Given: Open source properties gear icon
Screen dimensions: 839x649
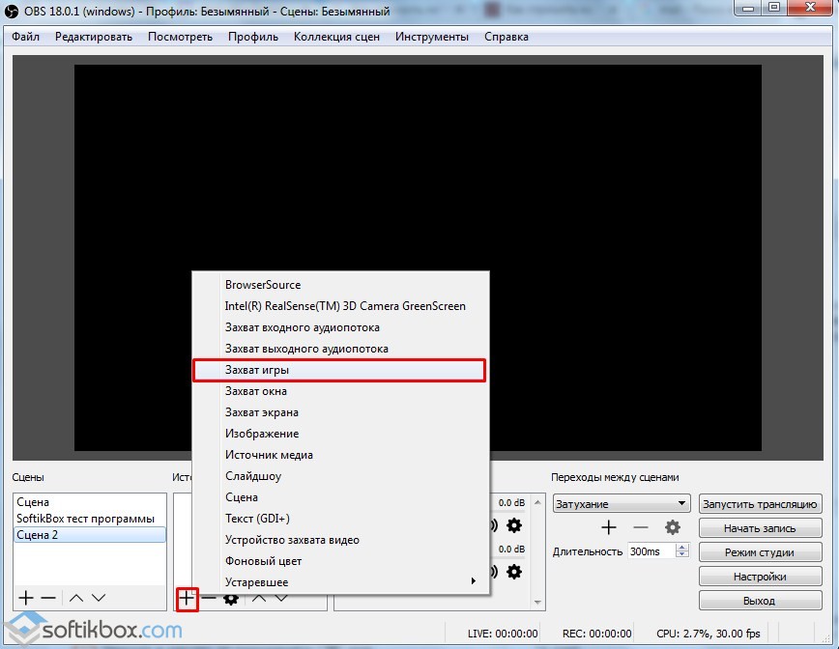Looking at the screenshot, I should coord(231,599).
